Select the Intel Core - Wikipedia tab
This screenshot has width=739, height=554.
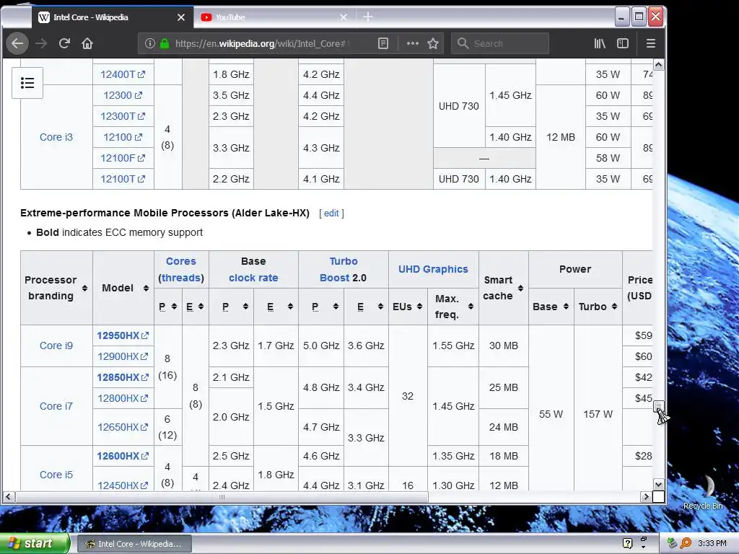pyautogui.click(x=112, y=17)
